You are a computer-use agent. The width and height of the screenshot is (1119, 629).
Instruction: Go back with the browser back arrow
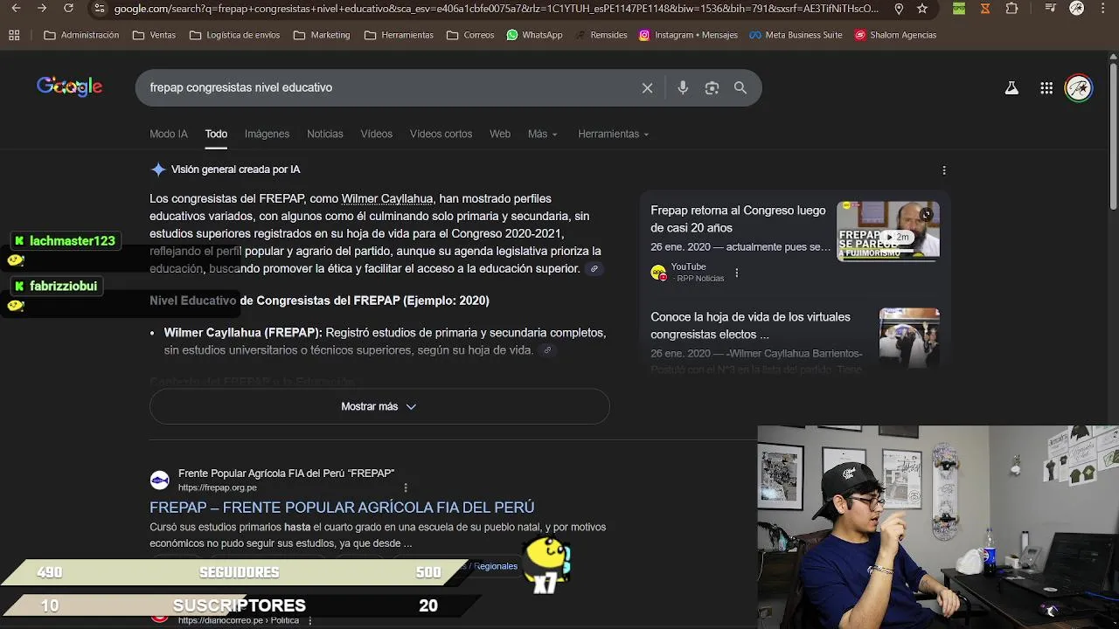point(16,9)
